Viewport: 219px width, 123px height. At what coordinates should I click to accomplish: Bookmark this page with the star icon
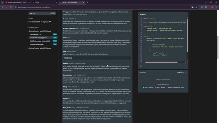pyautogui.click(x=196, y=7)
